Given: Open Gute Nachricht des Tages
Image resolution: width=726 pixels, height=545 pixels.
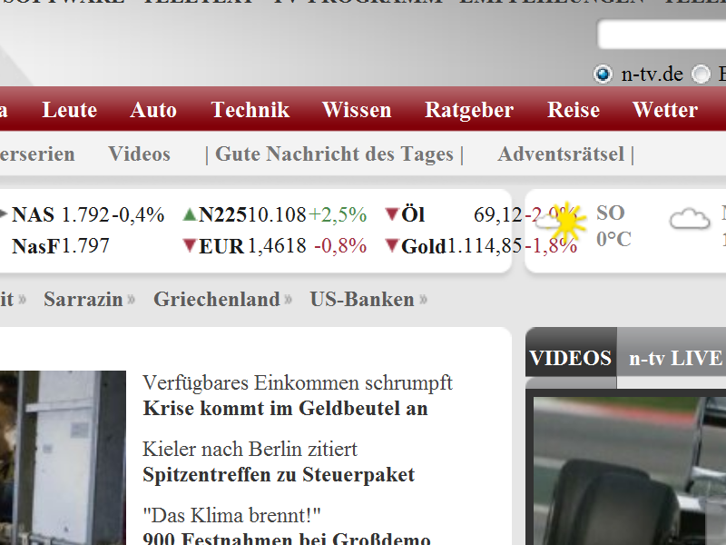Looking at the screenshot, I should [334, 154].
